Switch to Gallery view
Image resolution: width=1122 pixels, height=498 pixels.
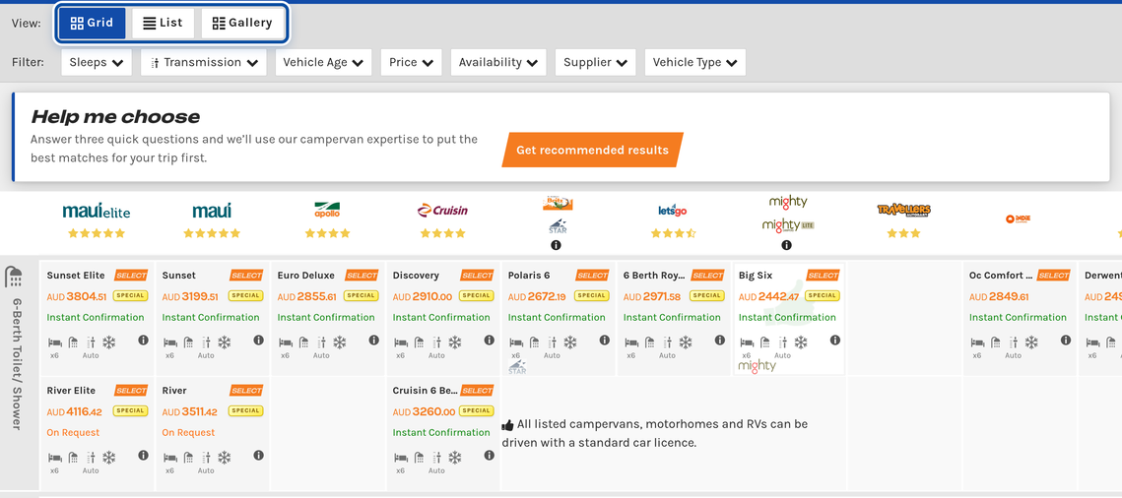click(242, 23)
